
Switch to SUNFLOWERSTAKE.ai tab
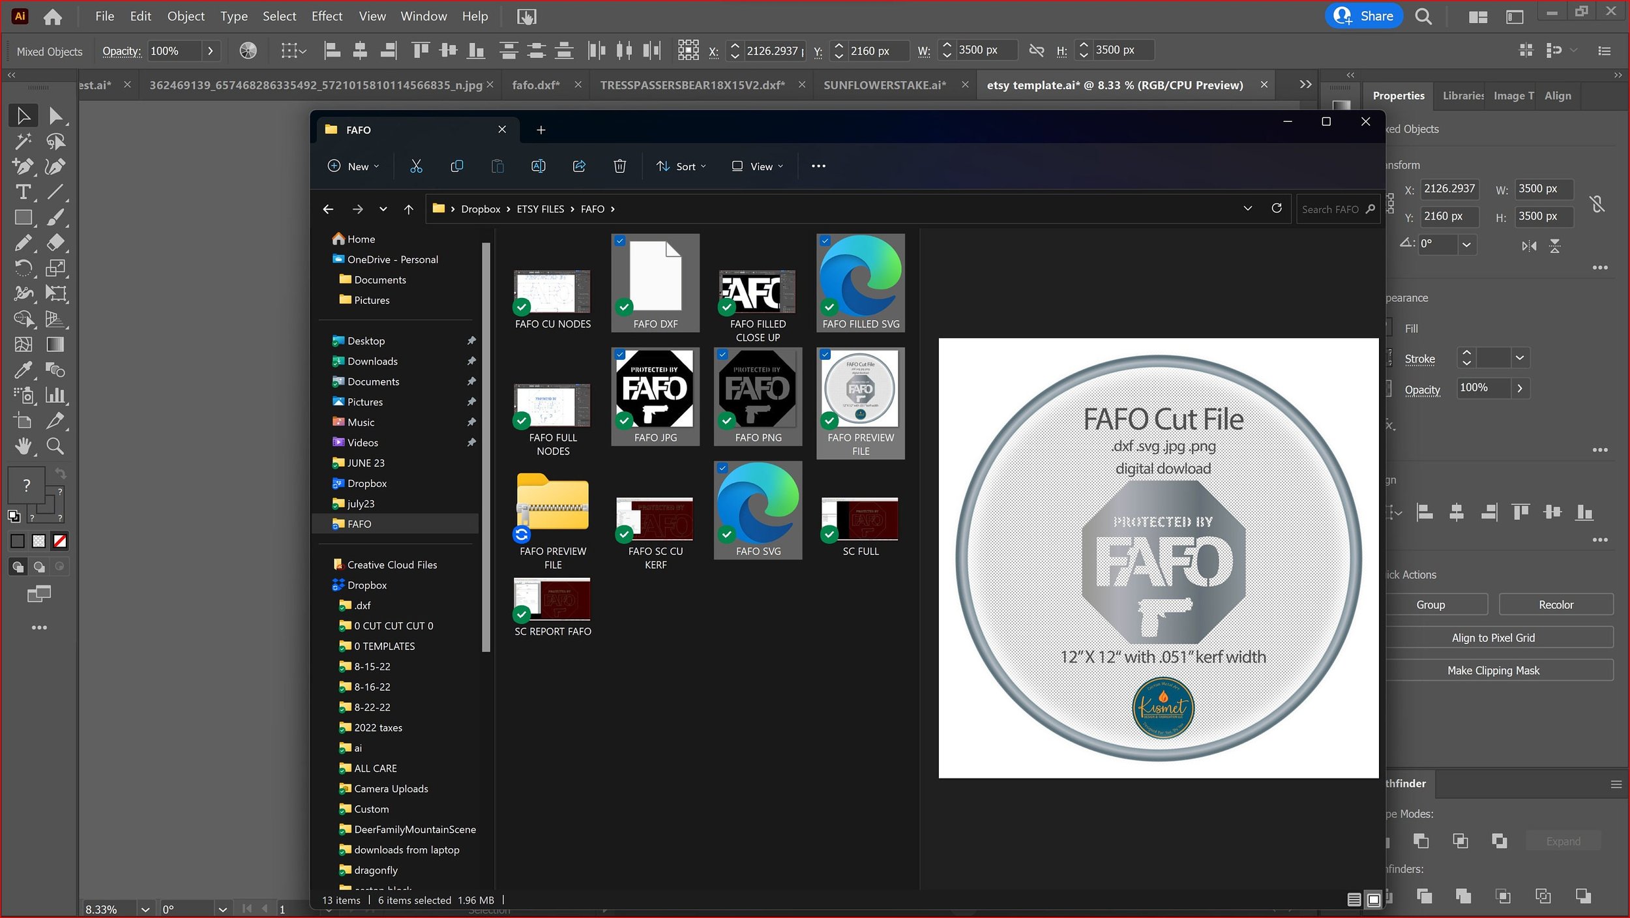tap(884, 85)
